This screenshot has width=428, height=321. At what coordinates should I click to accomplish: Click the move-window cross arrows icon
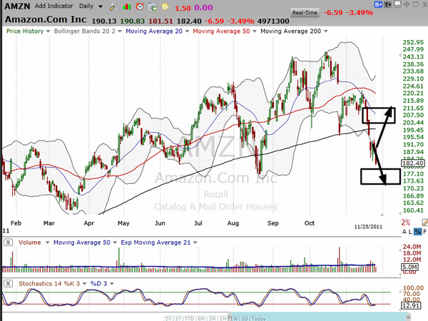[x=407, y=4]
